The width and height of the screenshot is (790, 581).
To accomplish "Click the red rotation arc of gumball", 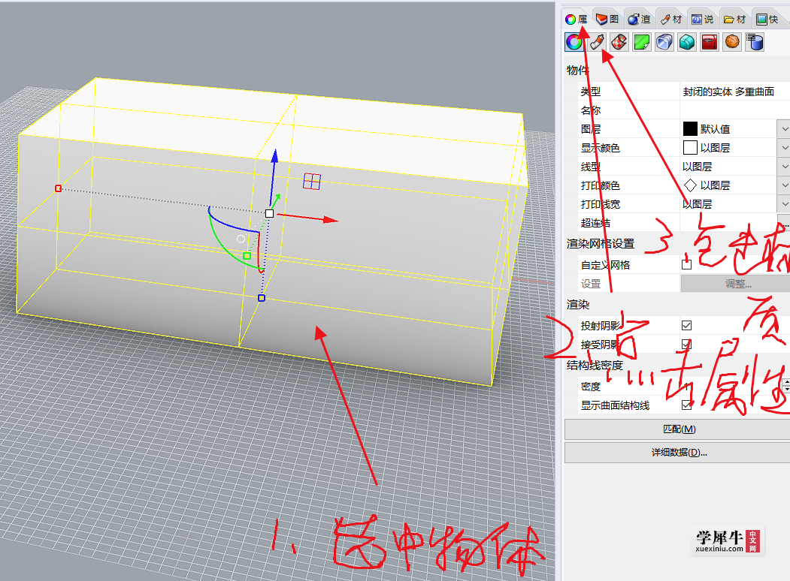I will point(259,252).
